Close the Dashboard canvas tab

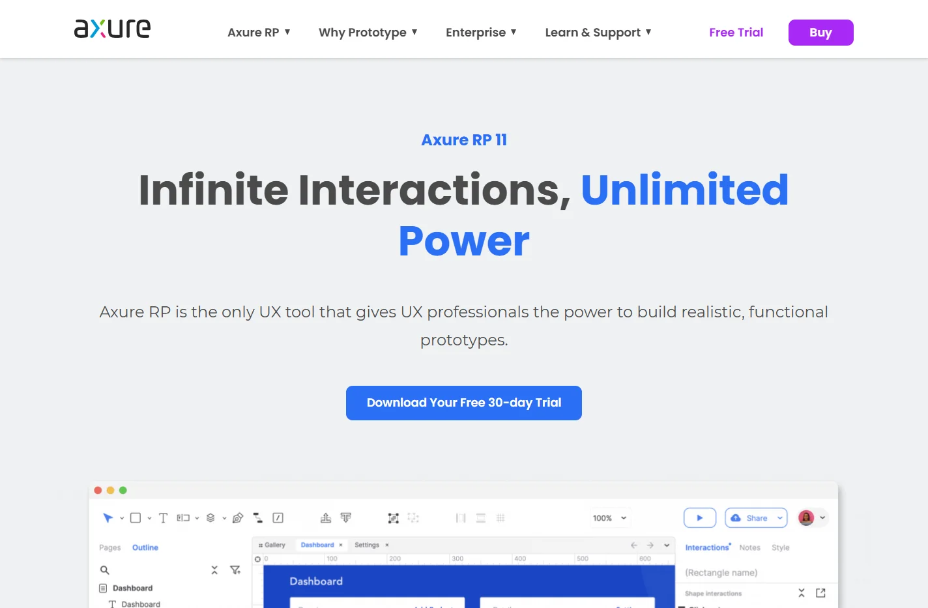coord(341,545)
